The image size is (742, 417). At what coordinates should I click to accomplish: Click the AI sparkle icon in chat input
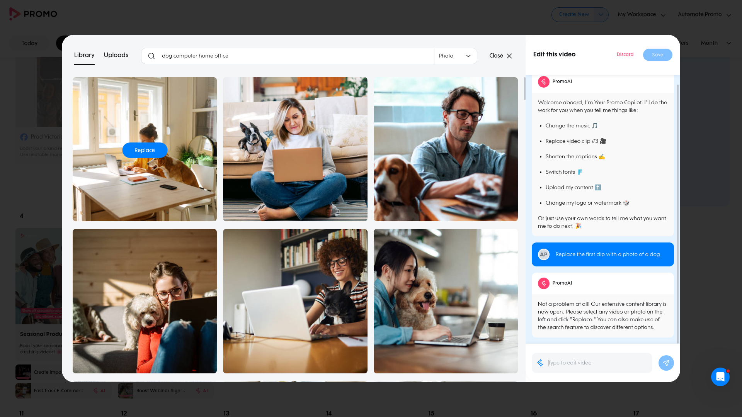point(540,363)
